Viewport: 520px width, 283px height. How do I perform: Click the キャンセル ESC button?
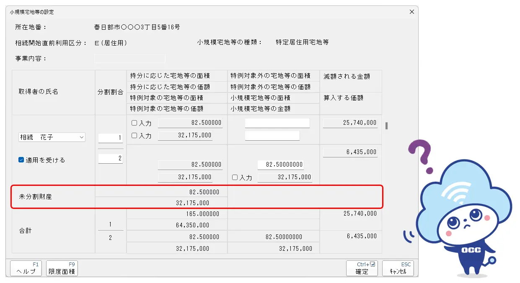[x=398, y=268]
